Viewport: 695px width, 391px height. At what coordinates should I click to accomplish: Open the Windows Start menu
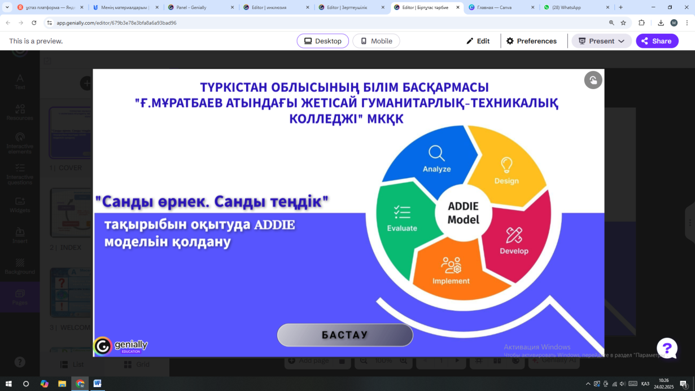click(x=8, y=384)
